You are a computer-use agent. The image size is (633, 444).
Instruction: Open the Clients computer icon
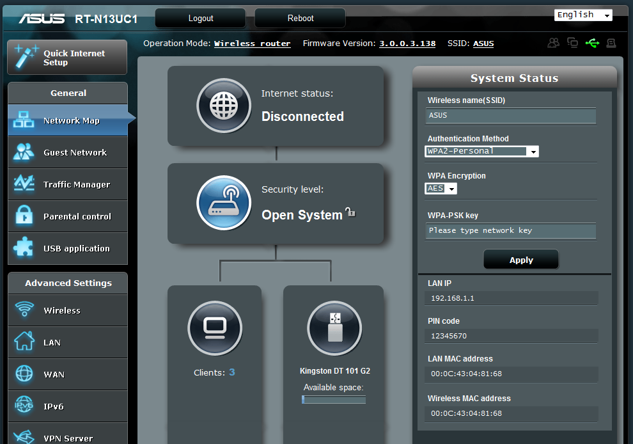tap(215, 328)
